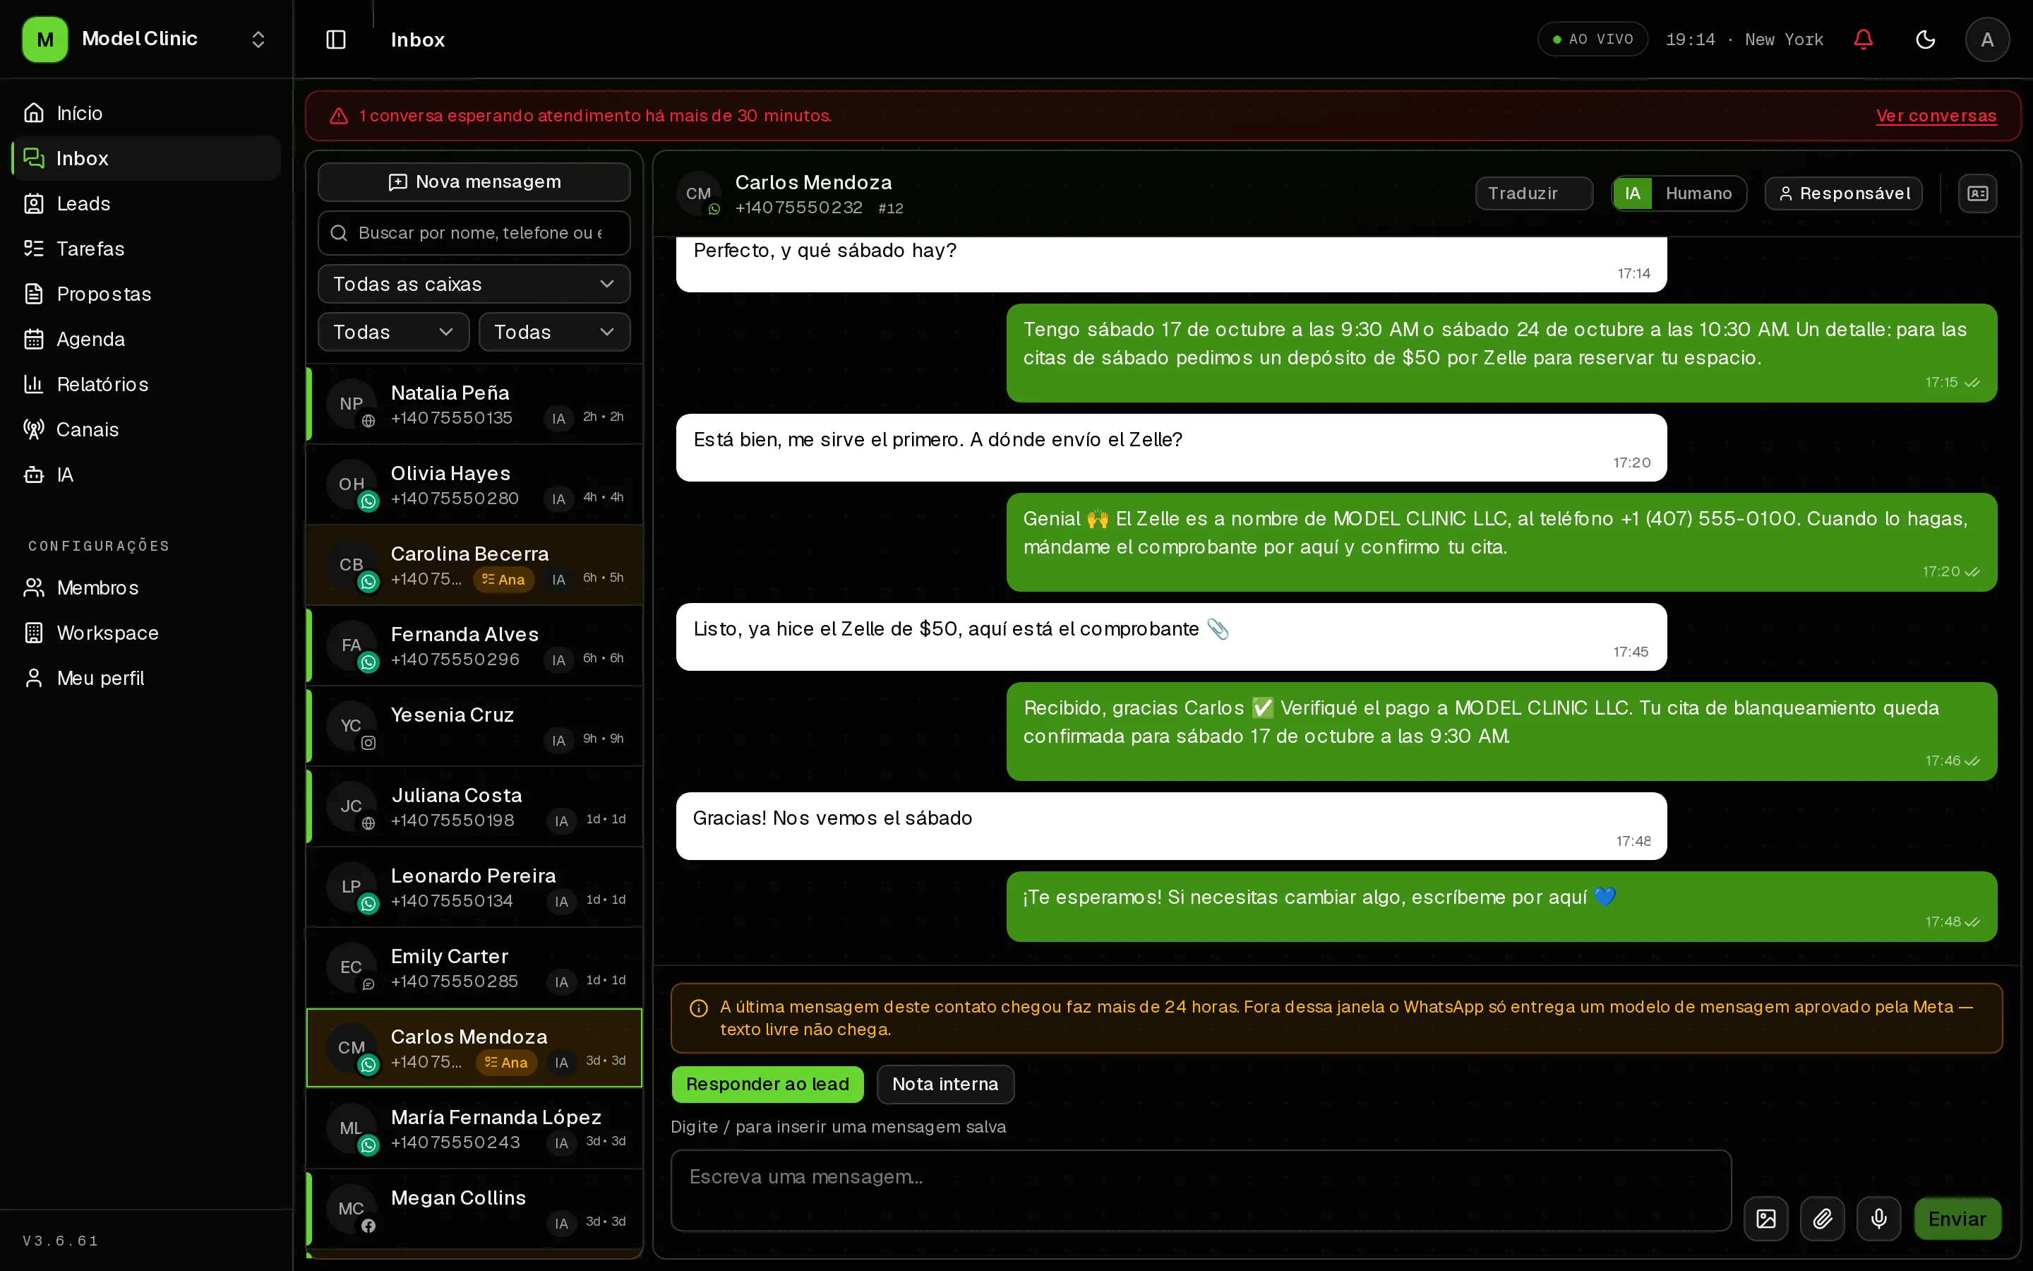This screenshot has width=2033, height=1271.
Task: Open Workspace settings page
Action: [146, 633]
